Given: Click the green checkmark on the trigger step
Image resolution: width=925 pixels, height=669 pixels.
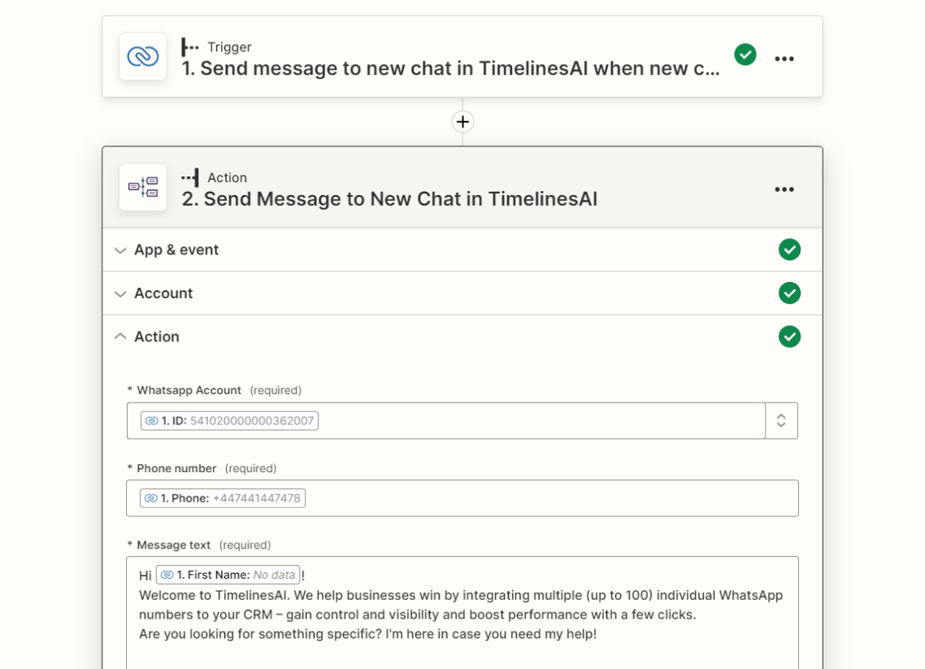Looking at the screenshot, I should pos(745,56).
